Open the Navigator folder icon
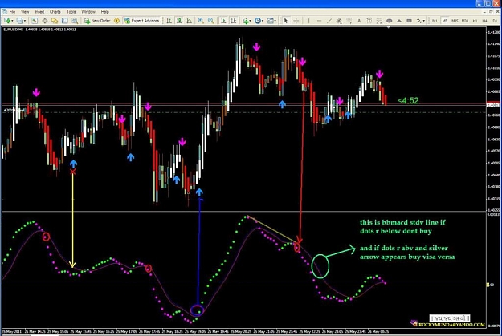The height and width of the screenshot is (336, 502). [55, 21]
